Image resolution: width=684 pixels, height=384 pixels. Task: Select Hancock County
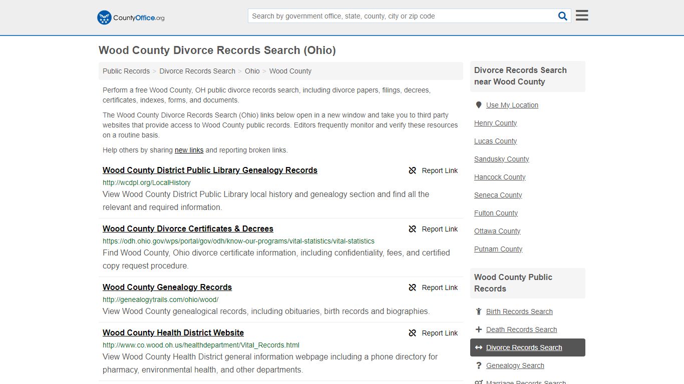[x=500, y=177]
